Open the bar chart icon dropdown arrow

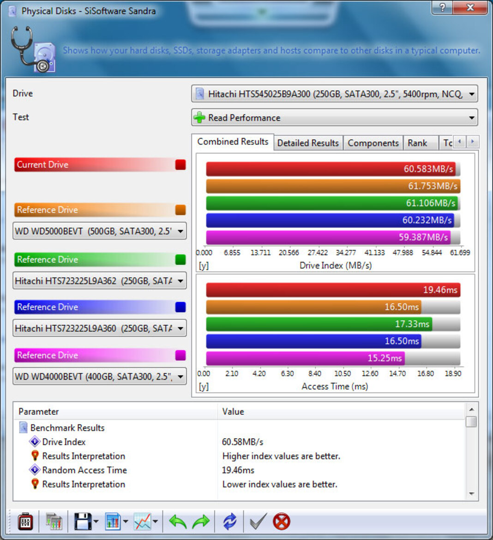click(x=126, y=522)
